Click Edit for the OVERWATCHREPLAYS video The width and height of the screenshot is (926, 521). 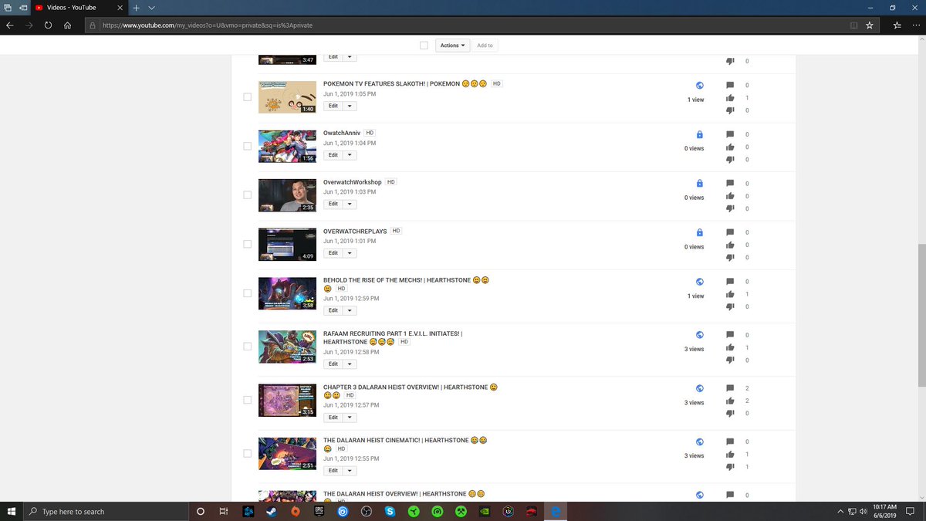click(x=333, y=253)
